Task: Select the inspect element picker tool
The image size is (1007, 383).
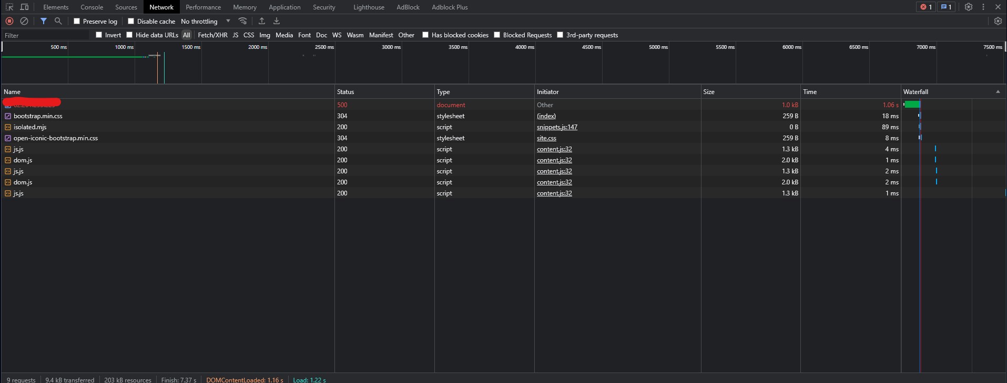Action: 9,7
